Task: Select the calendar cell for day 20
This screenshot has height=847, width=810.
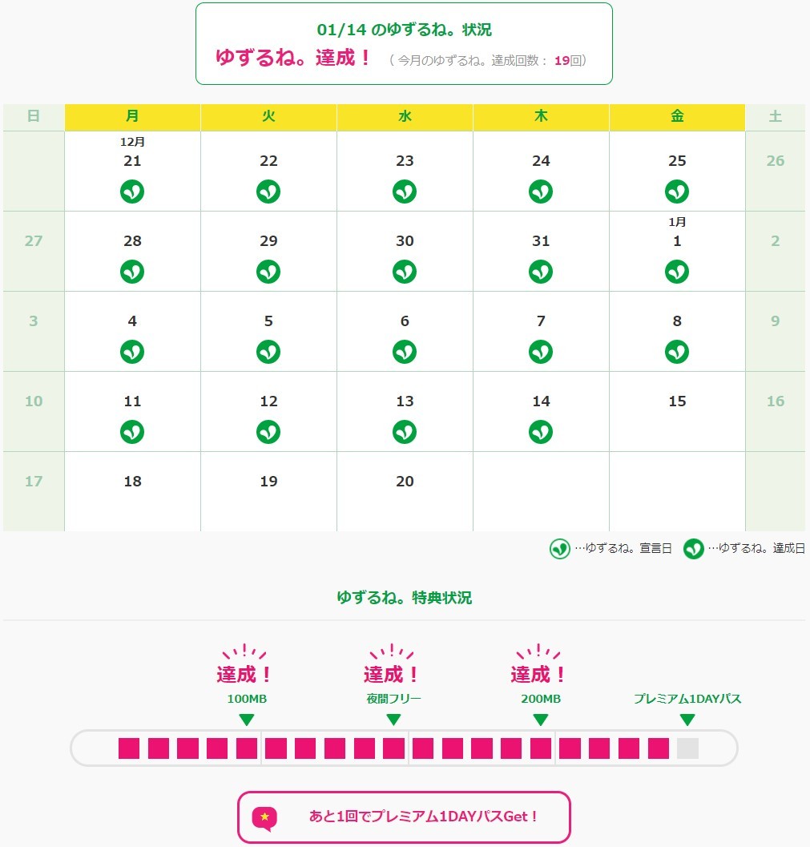Action: (x=405, y=491)
